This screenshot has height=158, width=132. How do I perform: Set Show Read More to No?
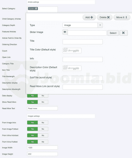[x=43, y=102]
